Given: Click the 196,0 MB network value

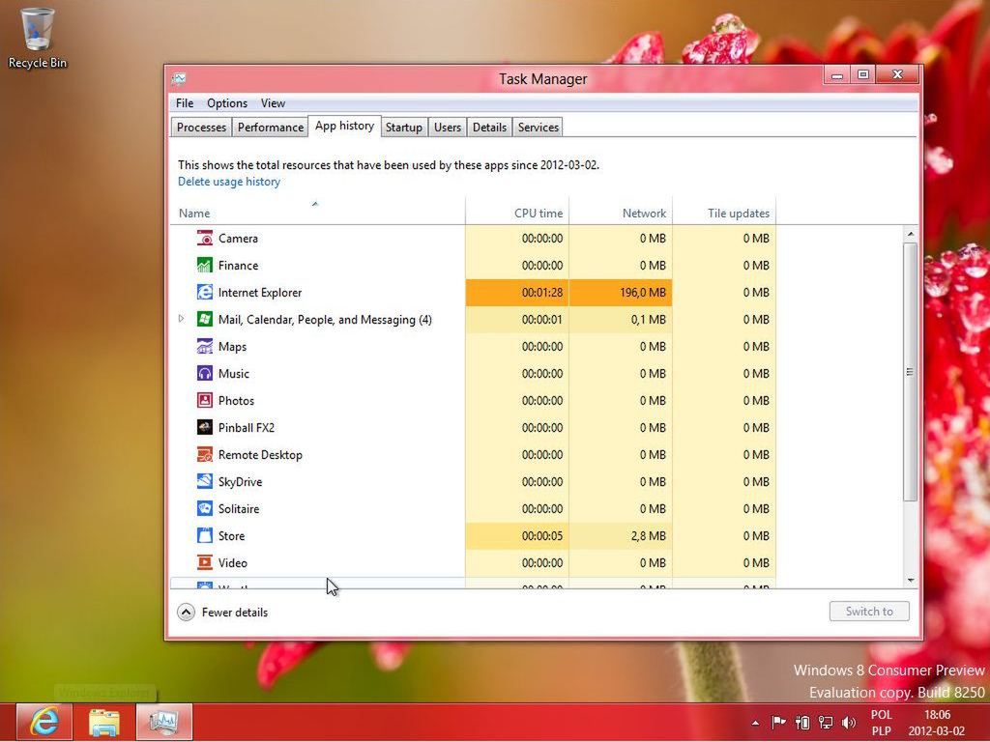Looking at the screenshot, I should (x=621, y=293).
